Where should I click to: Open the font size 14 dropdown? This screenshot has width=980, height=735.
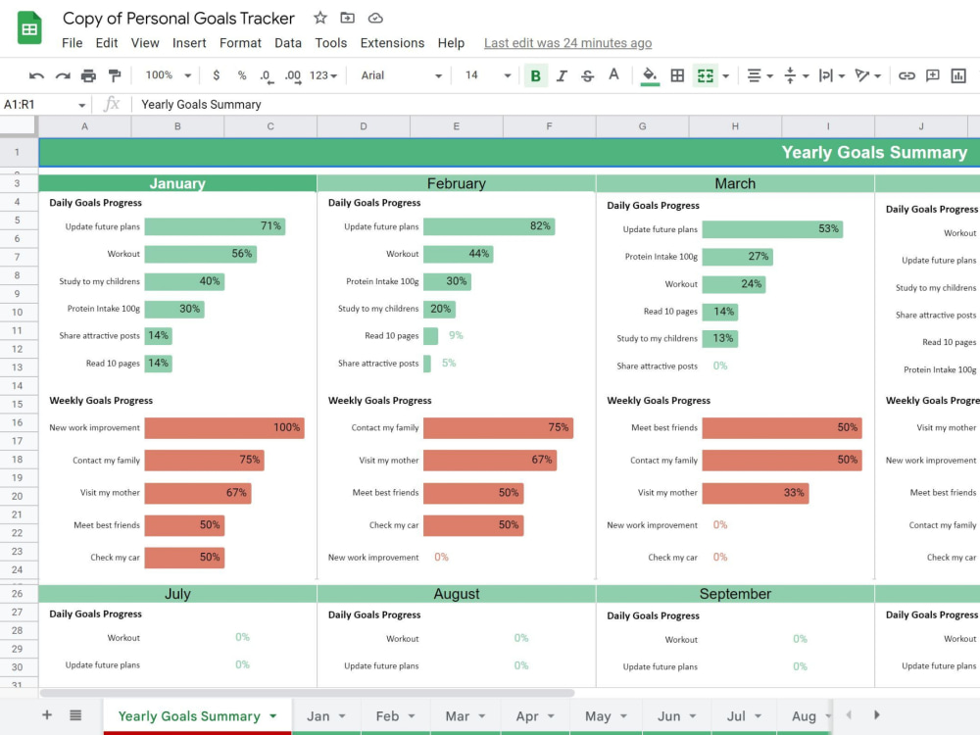[x=487, y=75]
